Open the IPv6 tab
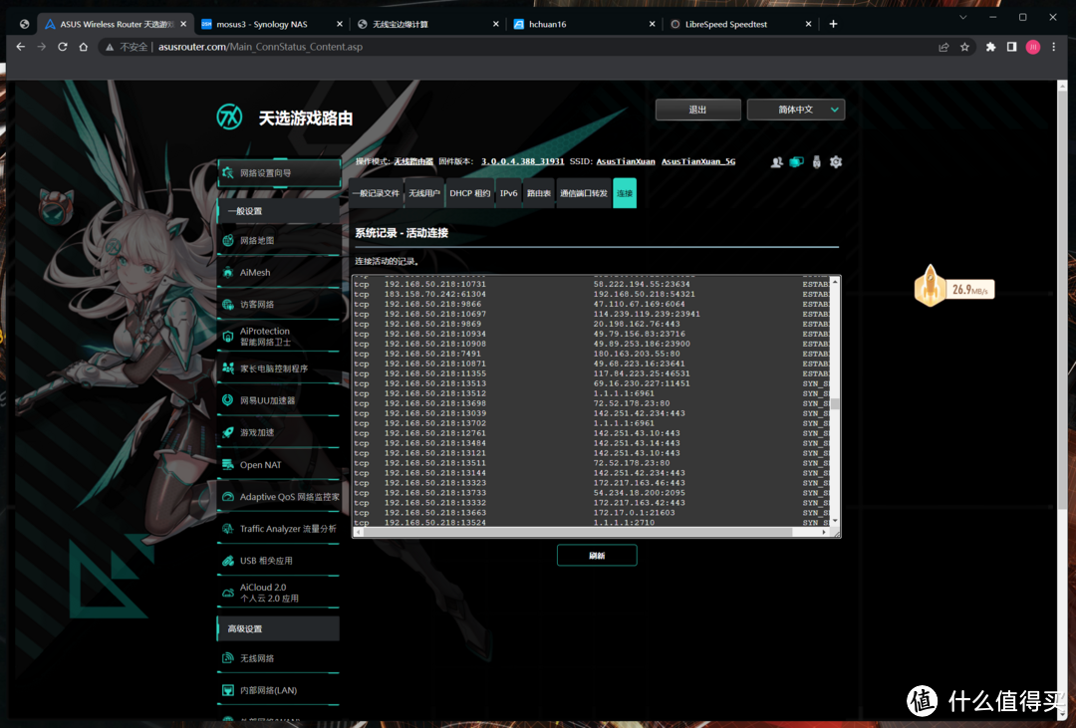 pyautogui.click(x=508, y=193)
